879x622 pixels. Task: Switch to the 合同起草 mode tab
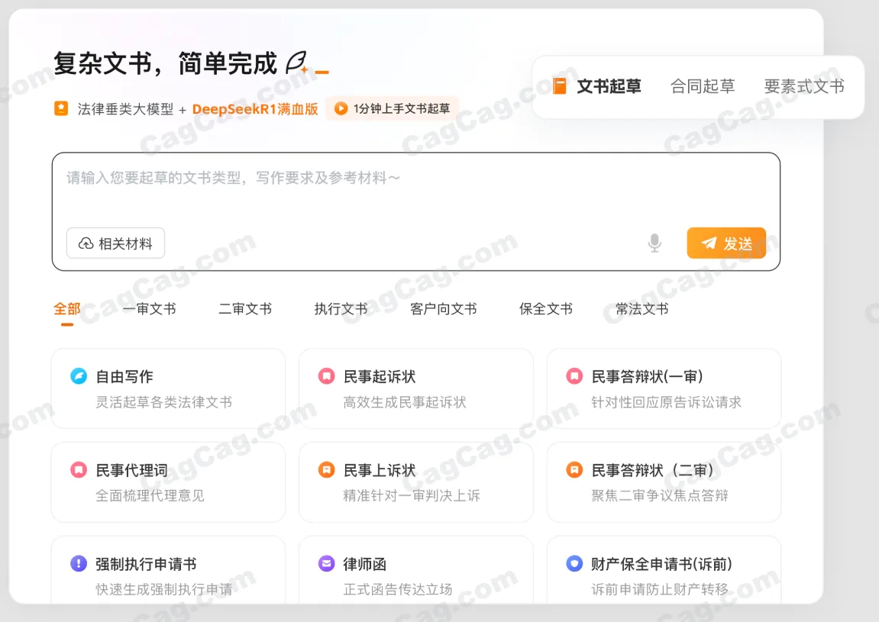pyautogui.click(x=703, y=86)
